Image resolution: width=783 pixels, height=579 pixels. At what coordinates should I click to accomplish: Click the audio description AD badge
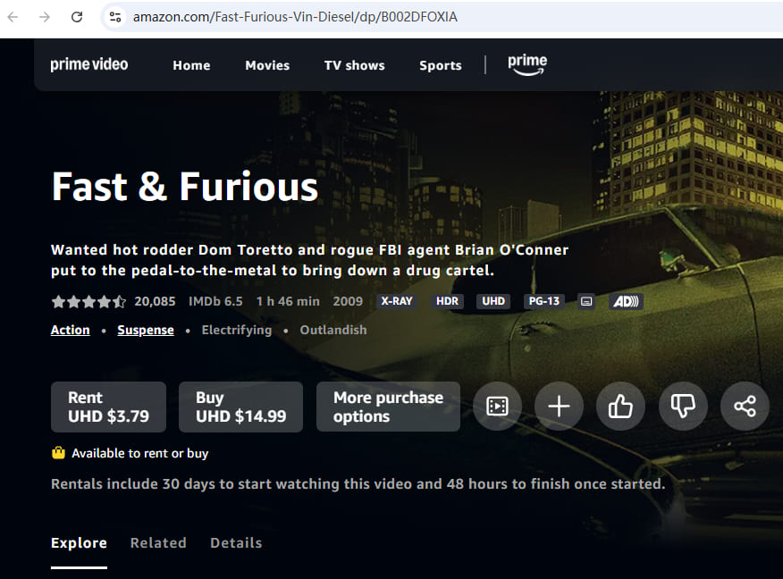coord(626,301)
